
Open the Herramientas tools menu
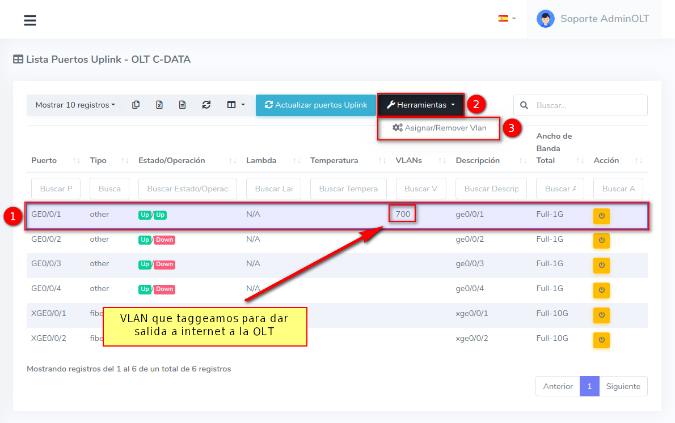(420, 105)
